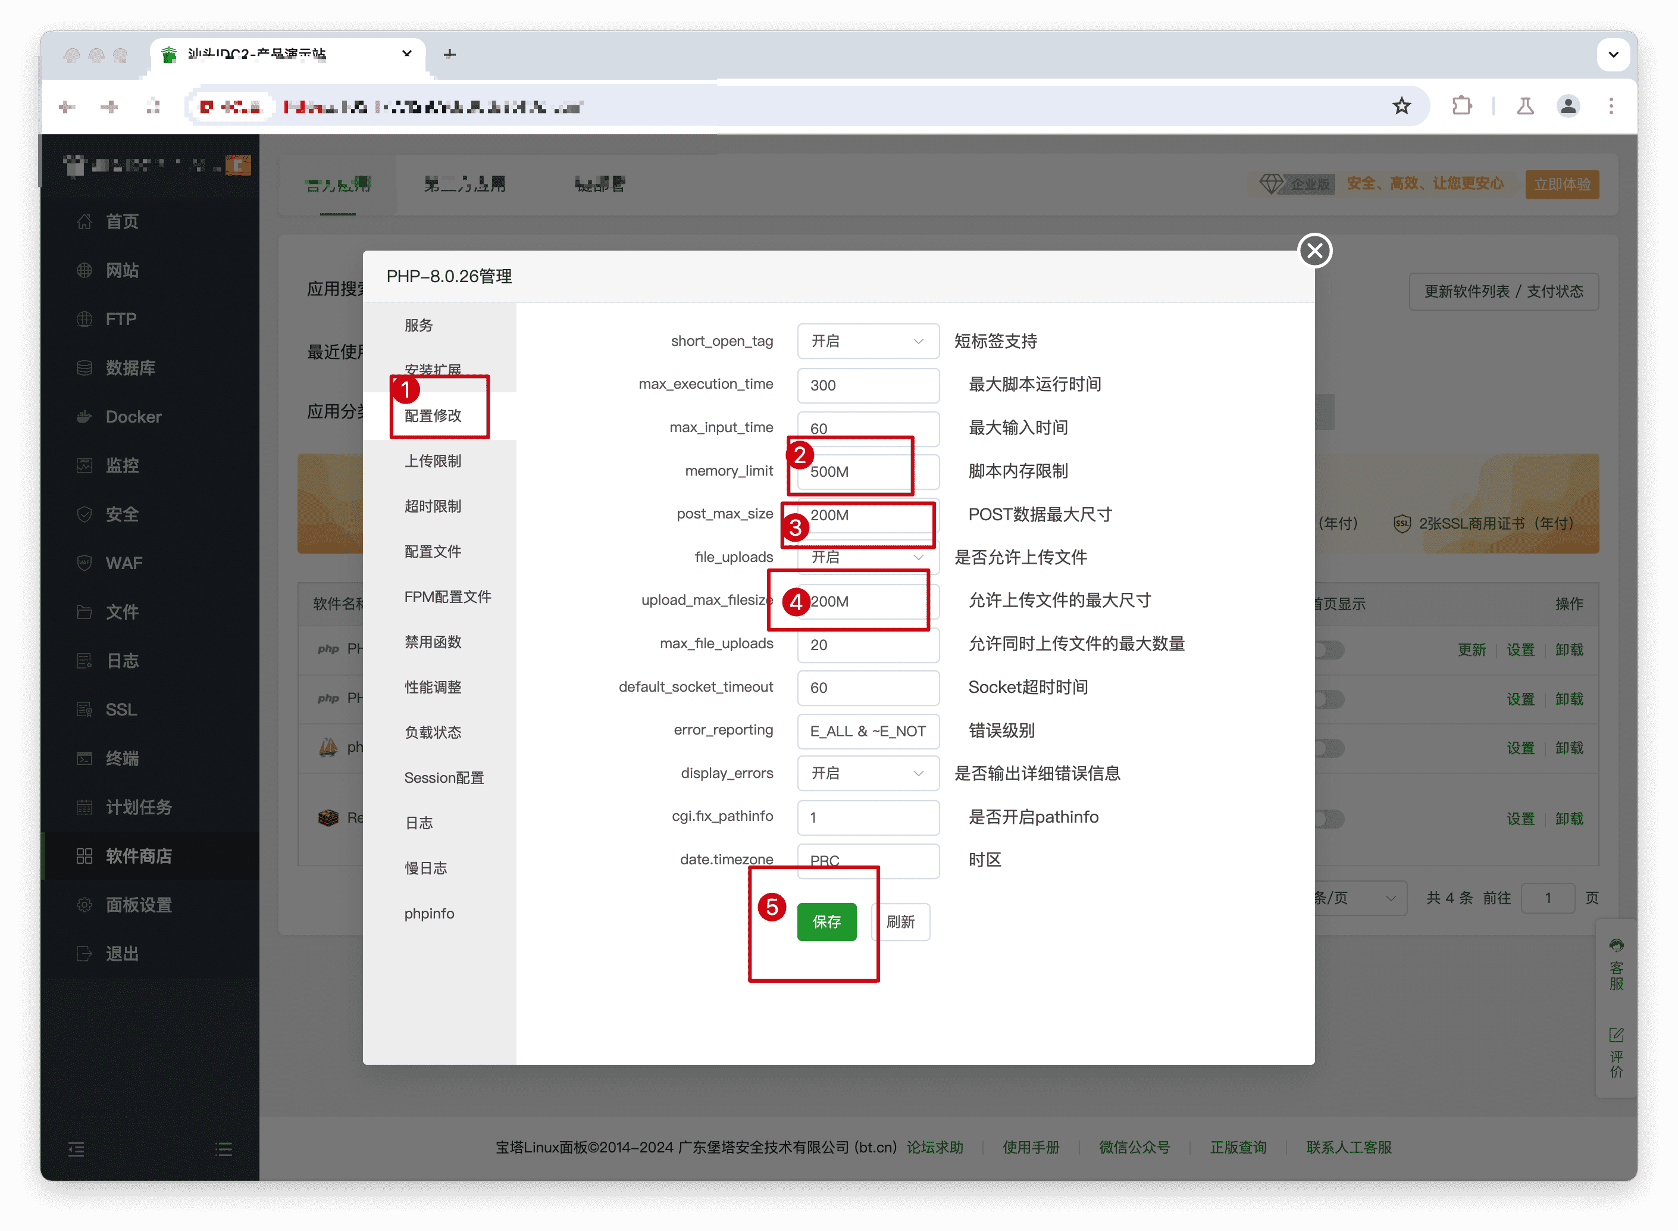Click the memory_limit field showing 500M
The image size is (1678, 1231).
pos(868,471)
